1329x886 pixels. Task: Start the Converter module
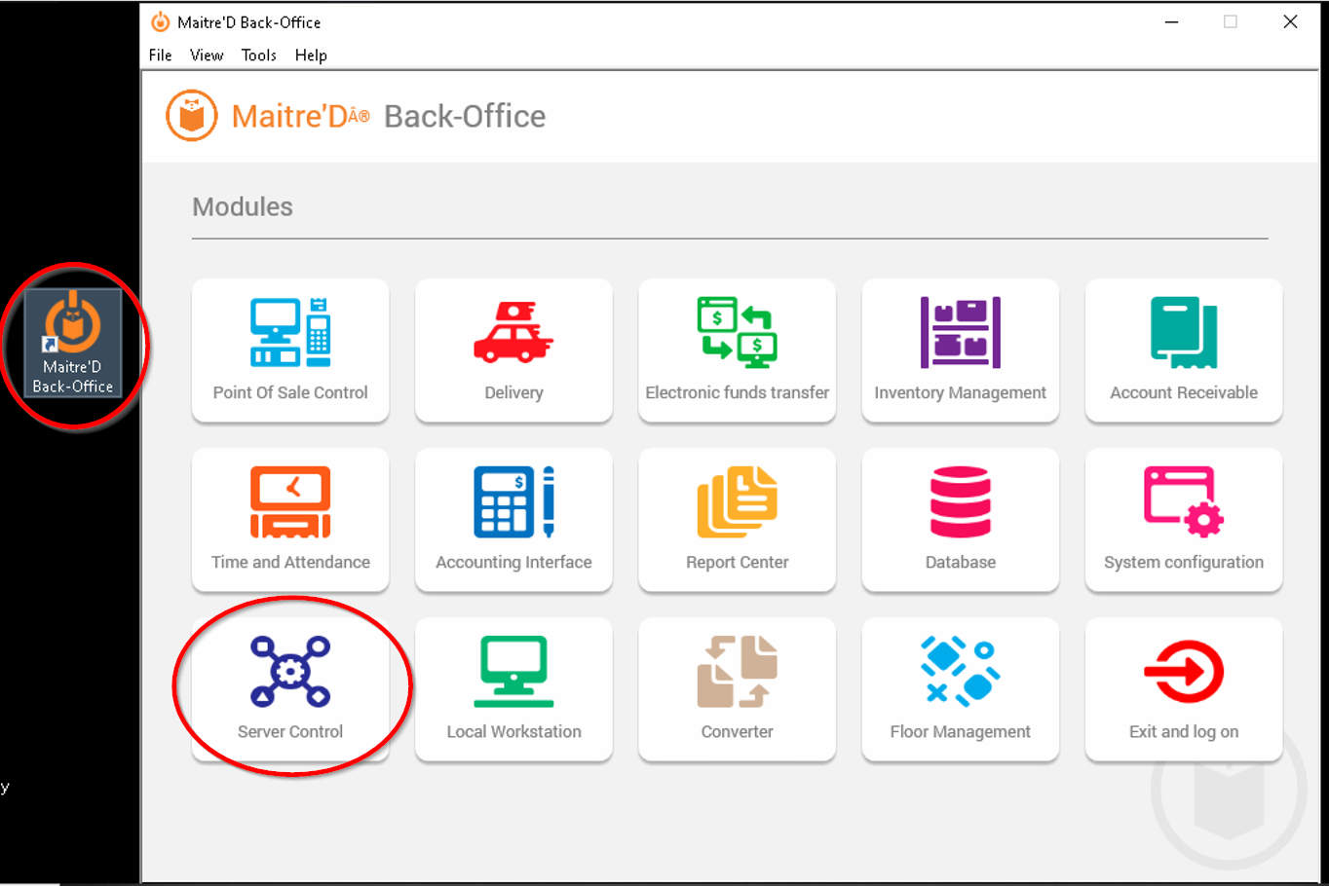[737, 689]
